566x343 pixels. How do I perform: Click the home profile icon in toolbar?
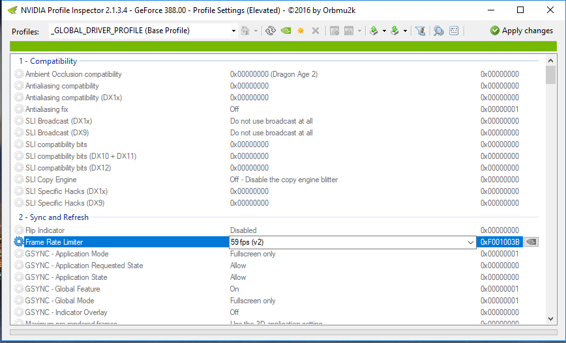(245, 31)
